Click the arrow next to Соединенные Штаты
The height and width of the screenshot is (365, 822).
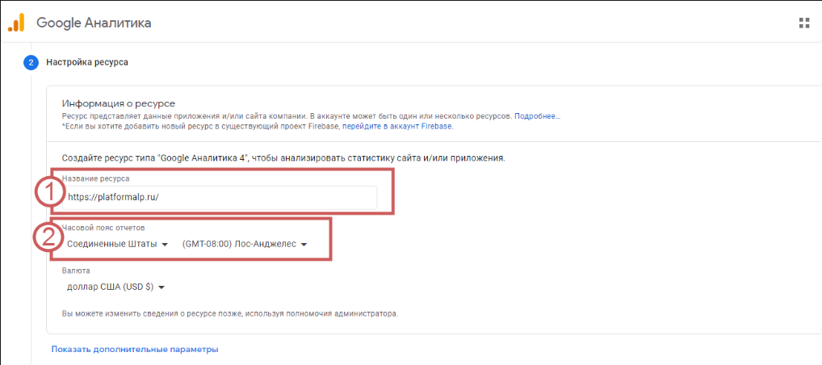point(165,244)
